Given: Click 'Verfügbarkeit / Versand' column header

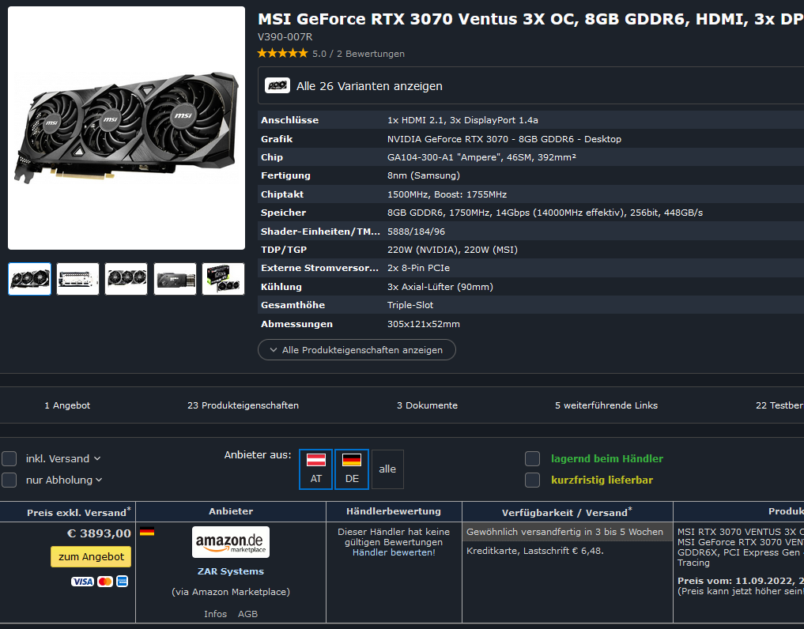Looking at the screenshot, I should pos(567,511).
